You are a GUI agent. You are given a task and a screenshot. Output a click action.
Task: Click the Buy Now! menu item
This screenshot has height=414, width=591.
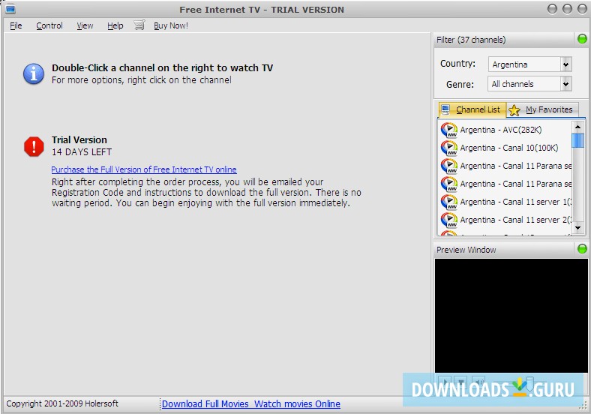click(x=171, y=25)
